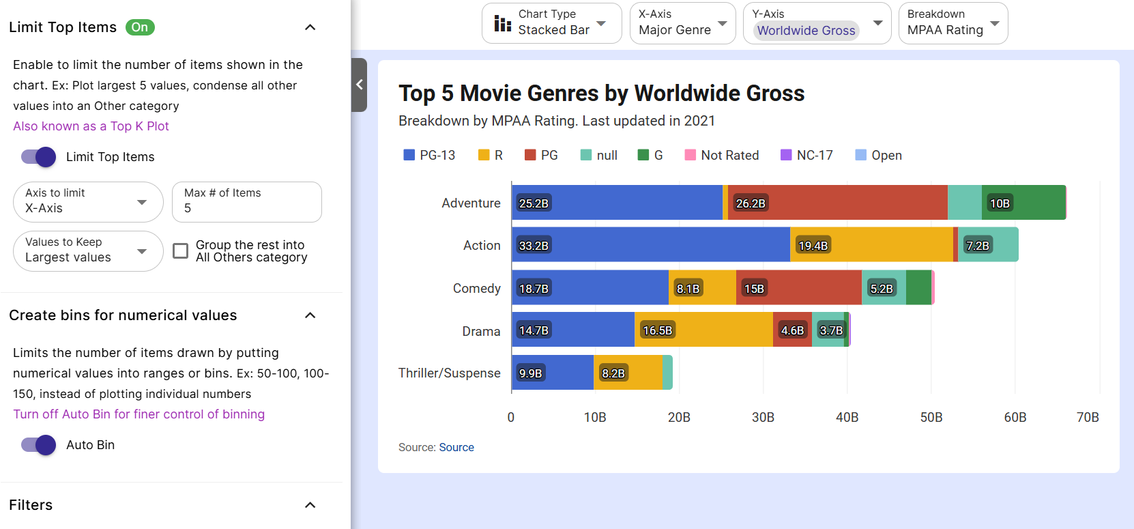Click Also known as a Top K Plot link
Image resolution: width=1134 pixels, height=529 pixels.
click(x=91, y=126)
